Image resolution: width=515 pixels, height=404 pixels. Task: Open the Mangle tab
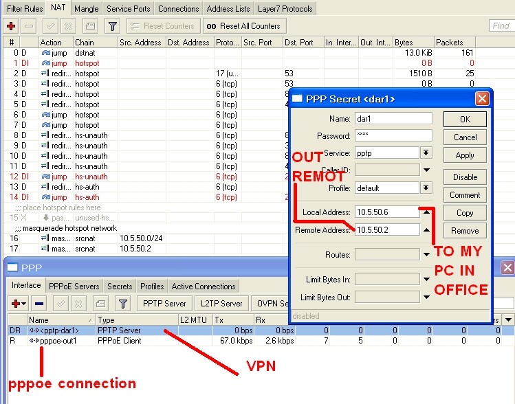click(x=87, y=9)
